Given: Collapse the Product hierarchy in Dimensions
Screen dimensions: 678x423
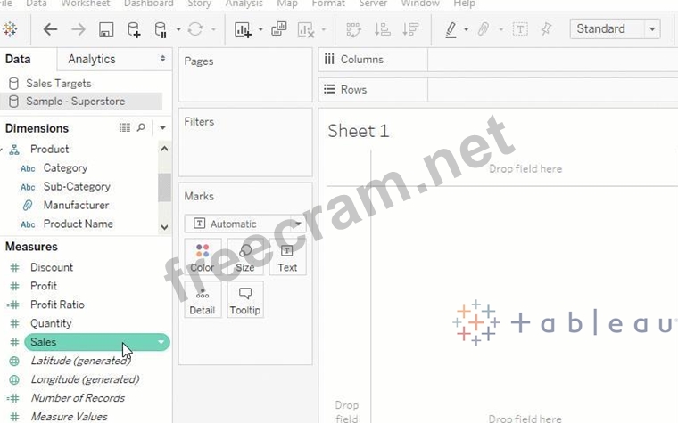Looking at the screenshot, I should [4, 150].
